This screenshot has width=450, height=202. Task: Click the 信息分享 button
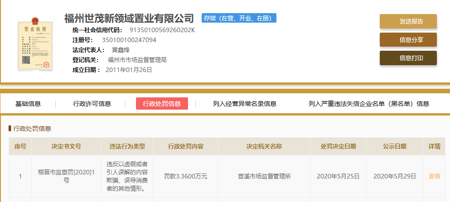pyautogui.click(x=408, y=40)
